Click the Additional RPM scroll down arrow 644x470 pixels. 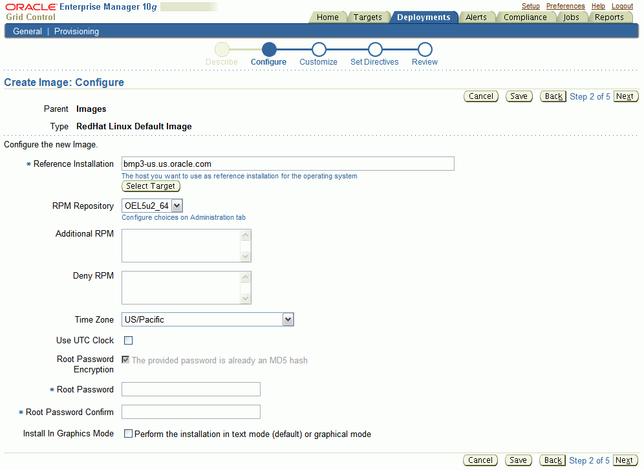pyautogui.click(x=246, y=256)
